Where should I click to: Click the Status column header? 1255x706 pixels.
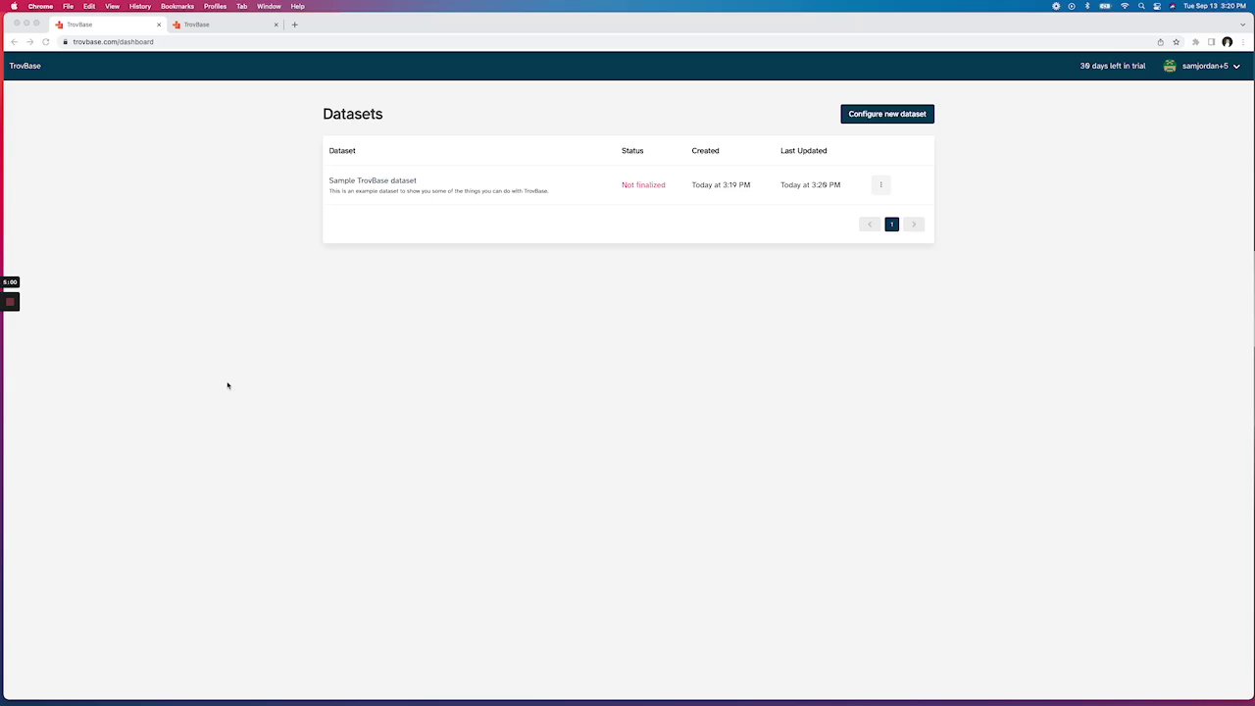click(632, 151)
